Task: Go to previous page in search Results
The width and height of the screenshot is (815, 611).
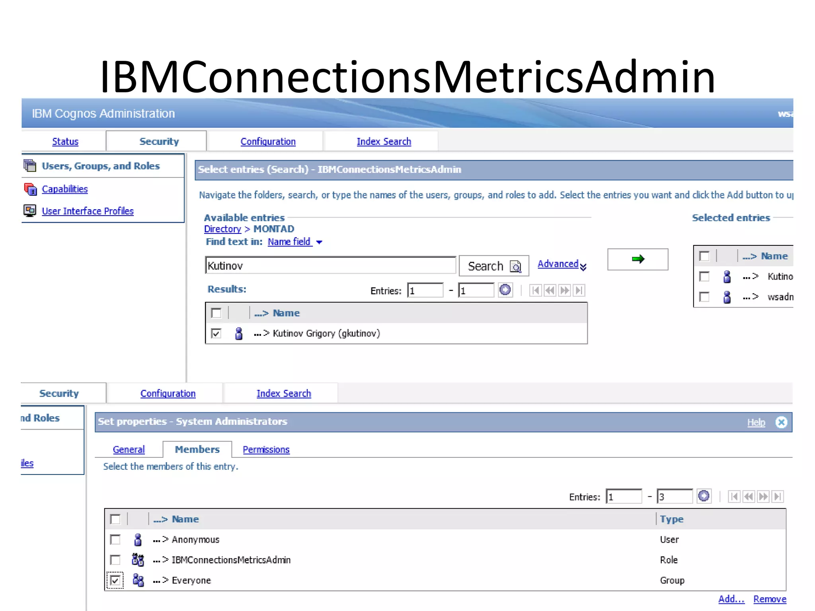Action: pyautogui.click(x=550, y=290)
